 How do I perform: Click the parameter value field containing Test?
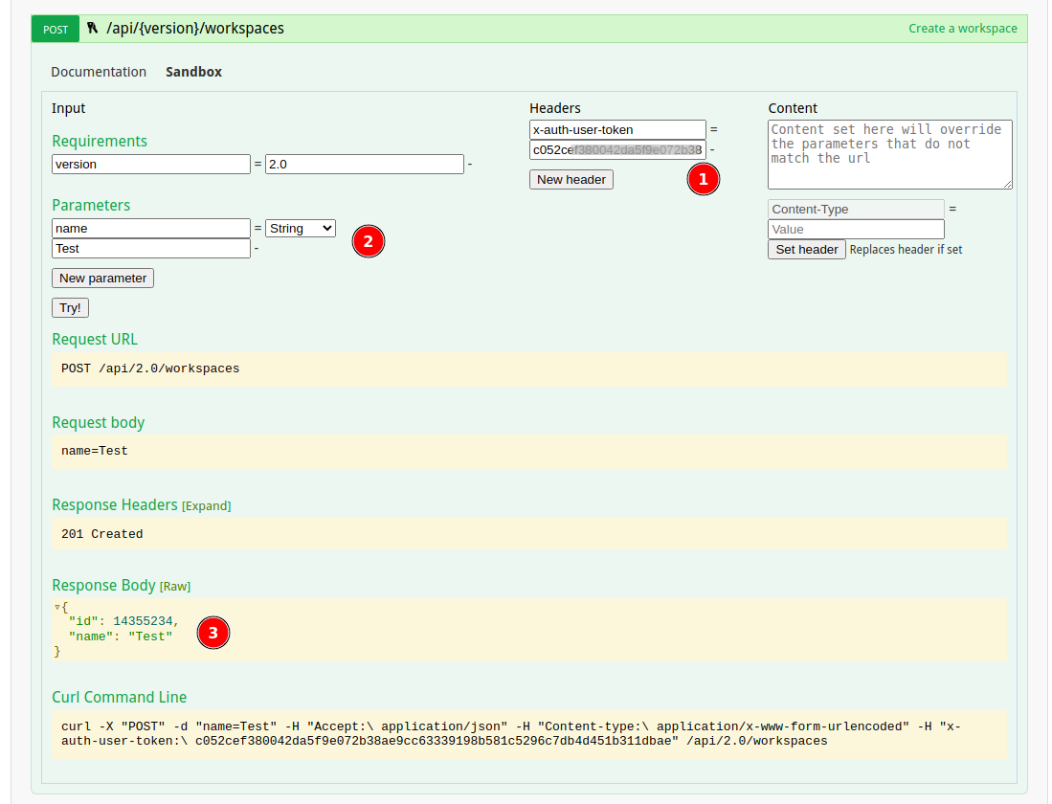(x=151, y=248)
